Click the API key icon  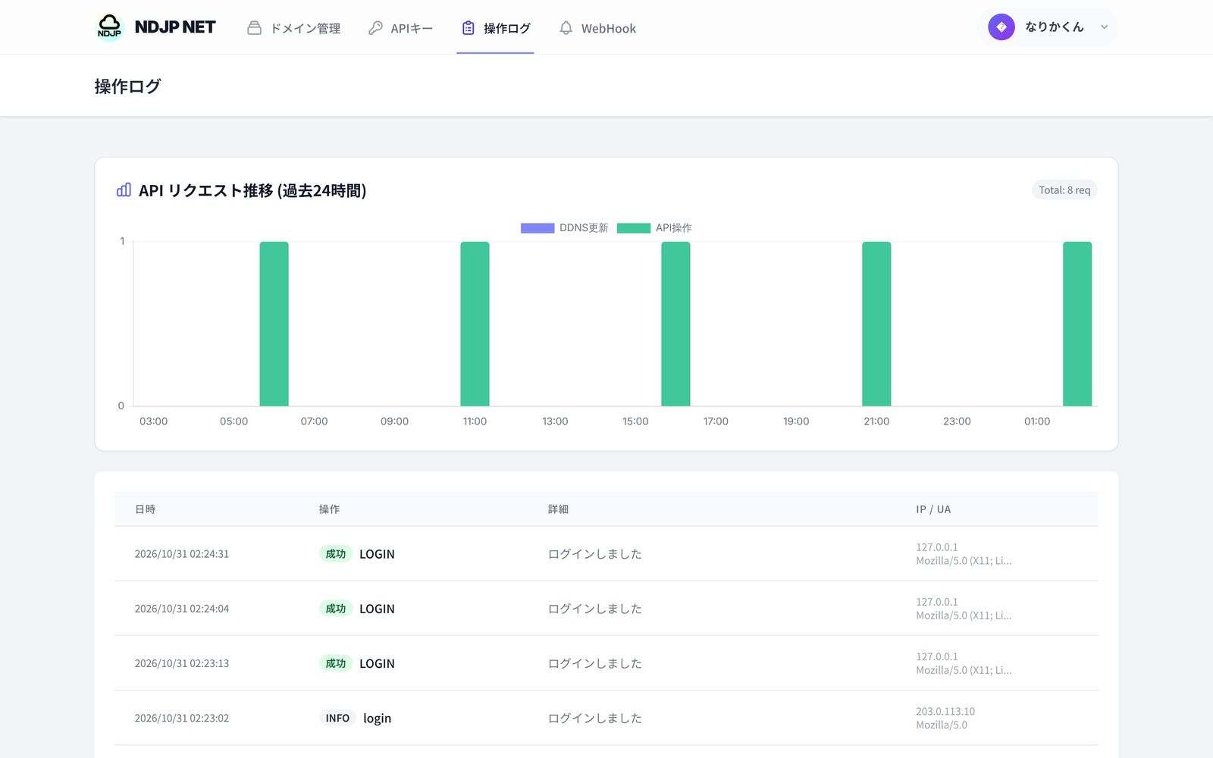[375, 28]
